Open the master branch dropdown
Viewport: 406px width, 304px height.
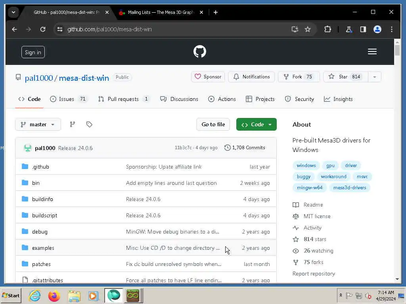(x=38, y=124)
